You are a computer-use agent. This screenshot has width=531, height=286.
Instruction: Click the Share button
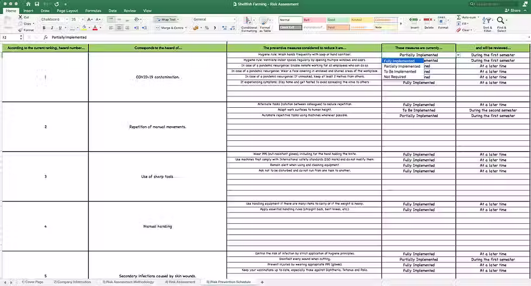click(513, 10)
